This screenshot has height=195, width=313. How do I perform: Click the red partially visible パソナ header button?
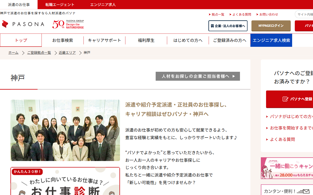[x=304, y=26]
